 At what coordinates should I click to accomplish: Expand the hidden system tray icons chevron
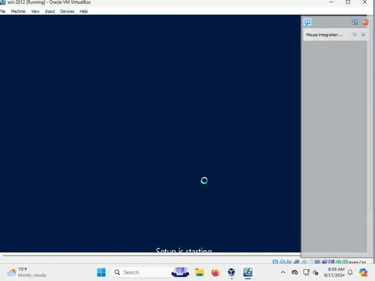pos(283,272)
